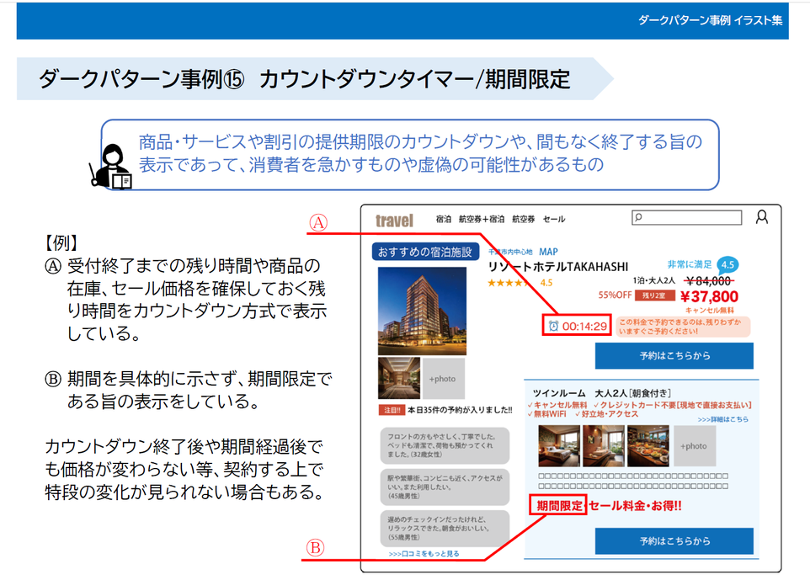
Task: Click the travel logo
Action: [394, 221]
